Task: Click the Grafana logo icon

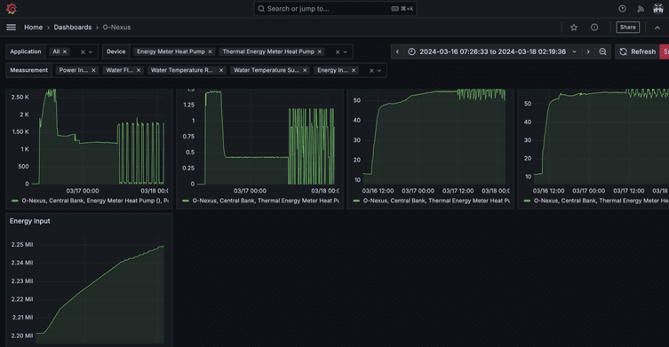Action: click(x=12, y=9)
